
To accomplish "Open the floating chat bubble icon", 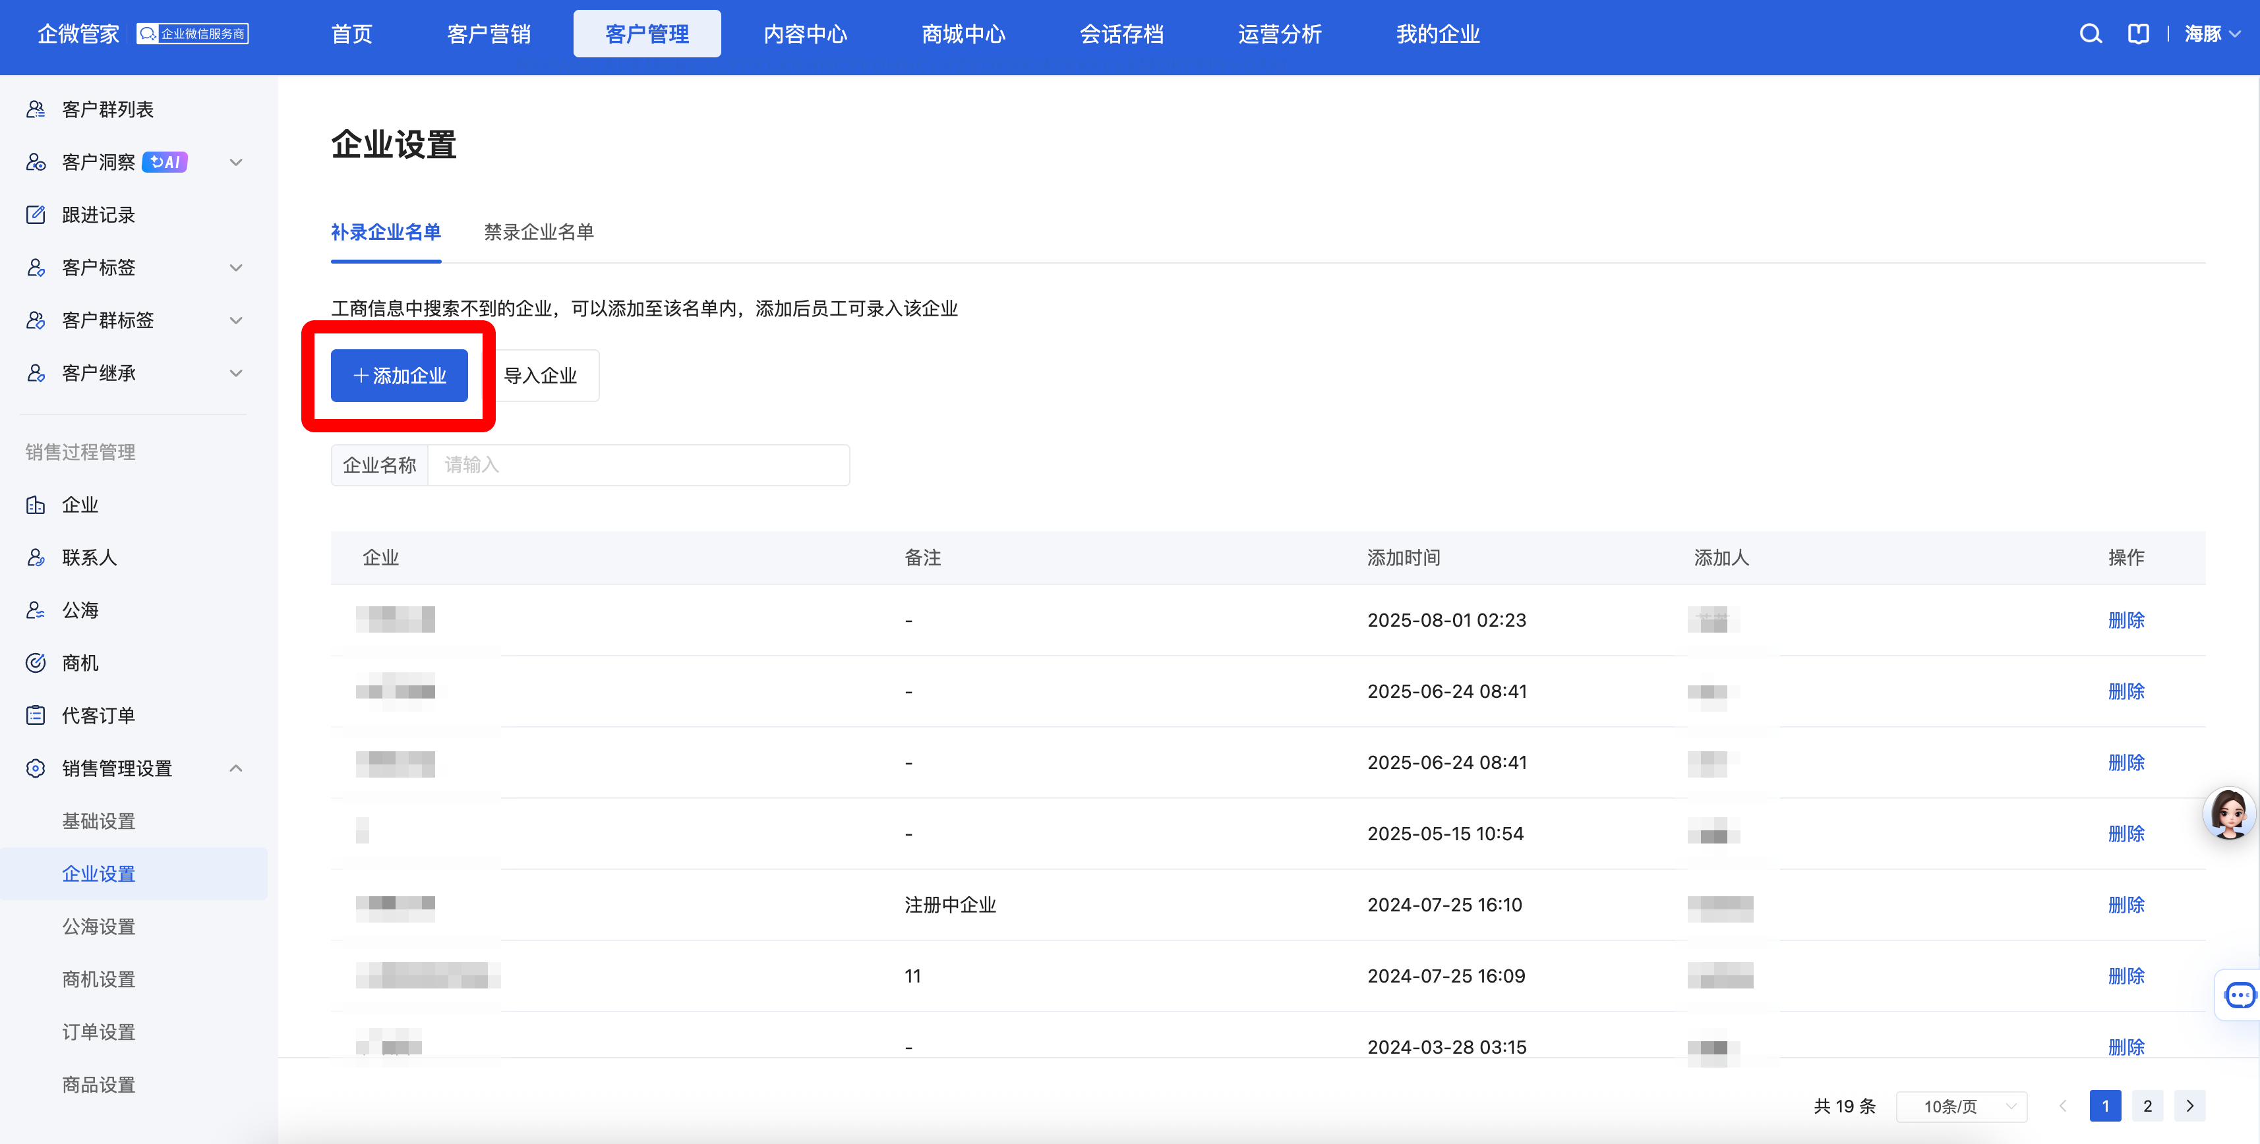I will coord(2240,995).
